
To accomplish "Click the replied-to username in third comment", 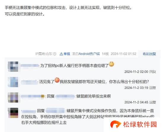I will coord(65,96).
